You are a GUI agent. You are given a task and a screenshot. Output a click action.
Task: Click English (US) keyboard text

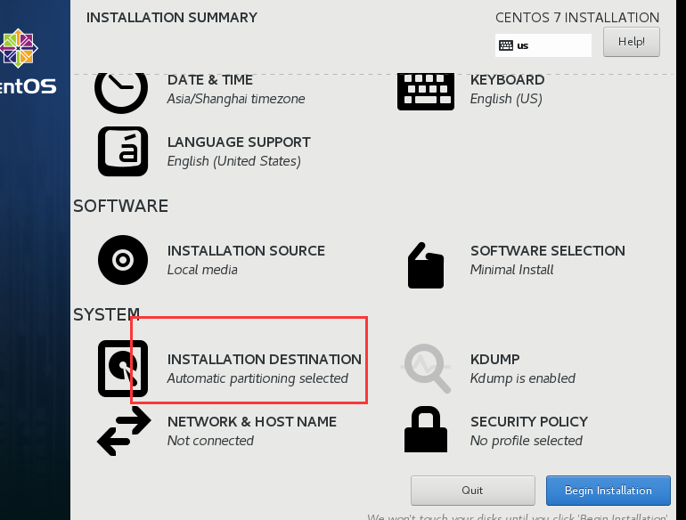click(506, 99)
